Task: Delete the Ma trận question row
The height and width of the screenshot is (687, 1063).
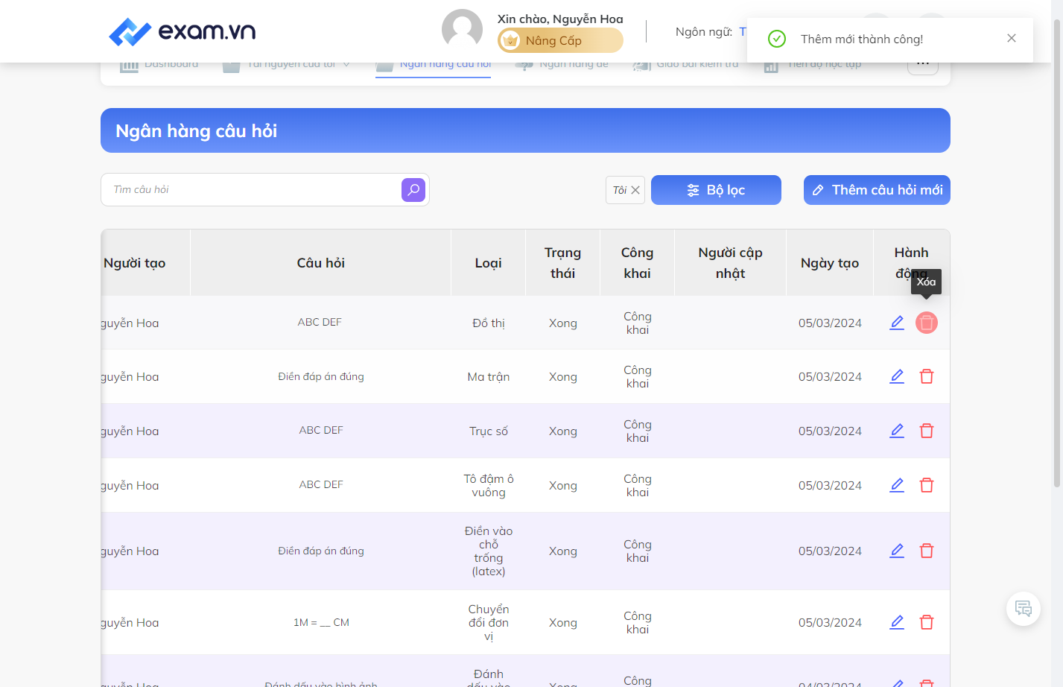Action: pyautogui.click(x=927, y=376)
